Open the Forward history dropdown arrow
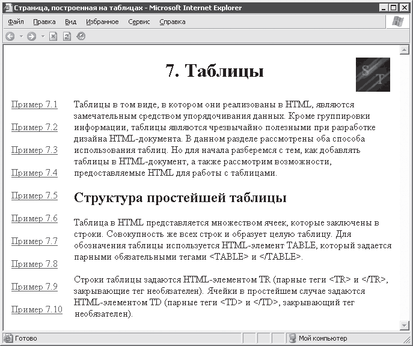The width and height of the screenshot is (413, 346). point(42,36)
